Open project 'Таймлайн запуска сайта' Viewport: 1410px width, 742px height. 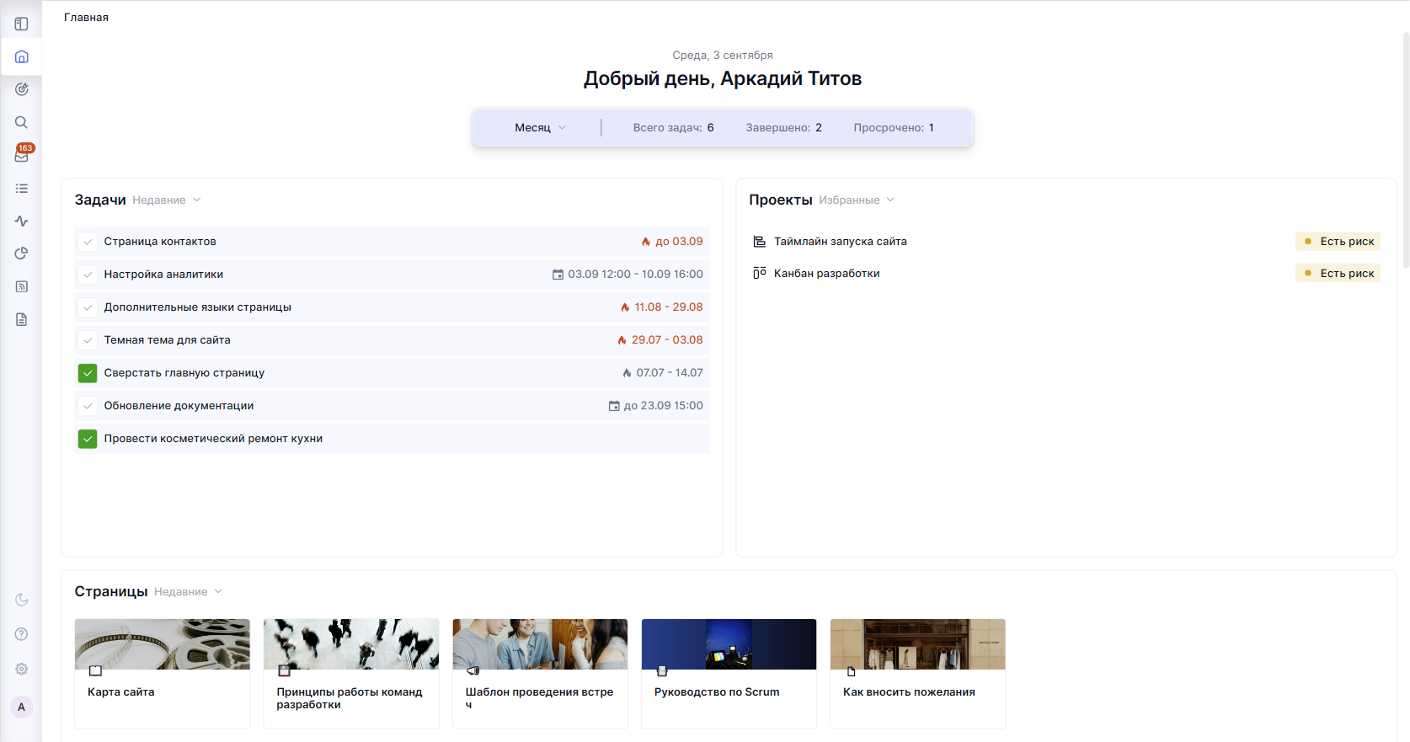[840, 242]
